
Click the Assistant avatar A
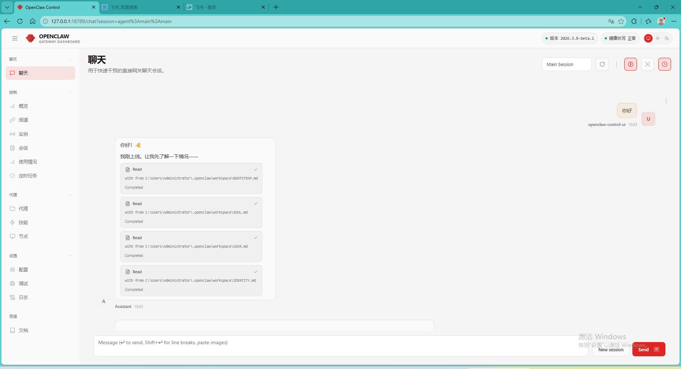pyautogui.click(x=104, y=301)
